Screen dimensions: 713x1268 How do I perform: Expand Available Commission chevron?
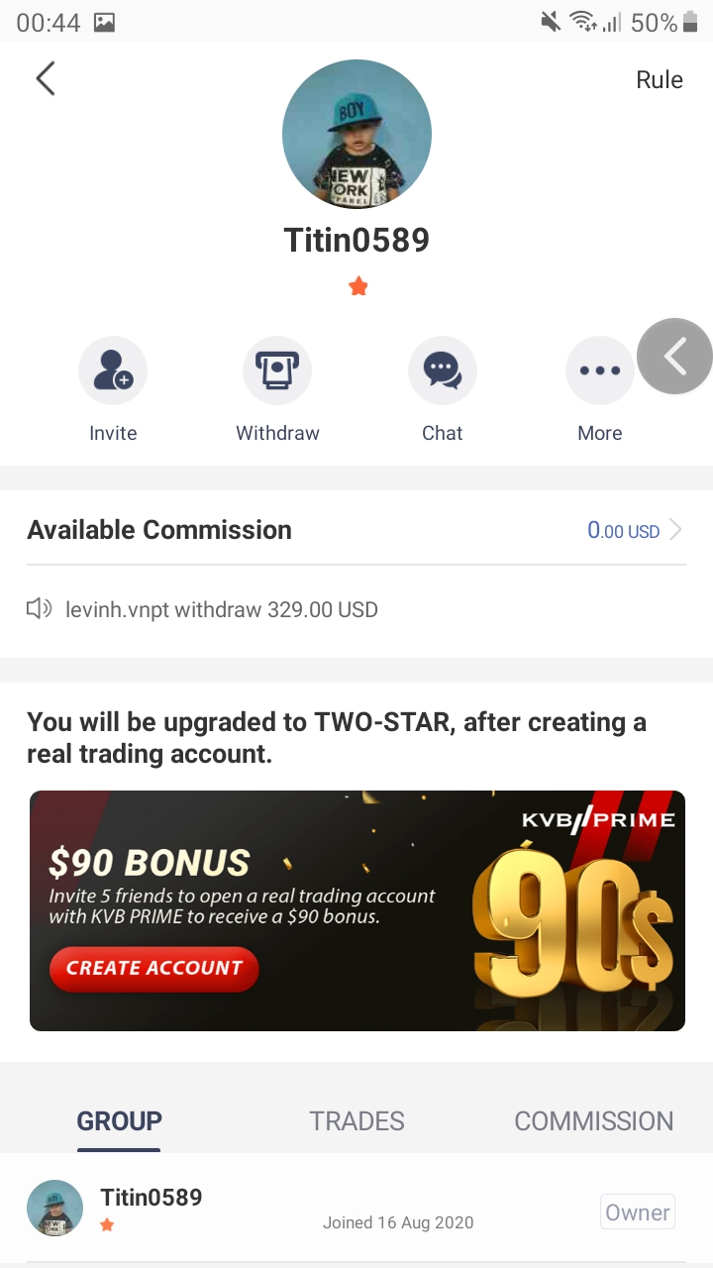click(x=676, y=530)
